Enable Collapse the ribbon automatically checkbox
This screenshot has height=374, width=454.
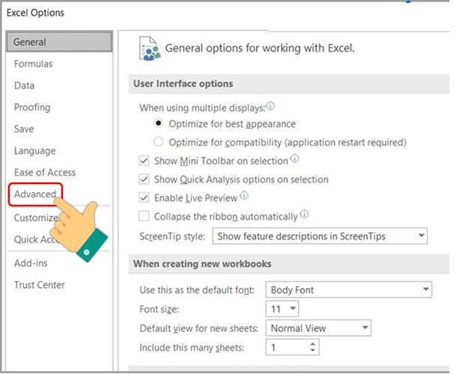pos(144,216)
